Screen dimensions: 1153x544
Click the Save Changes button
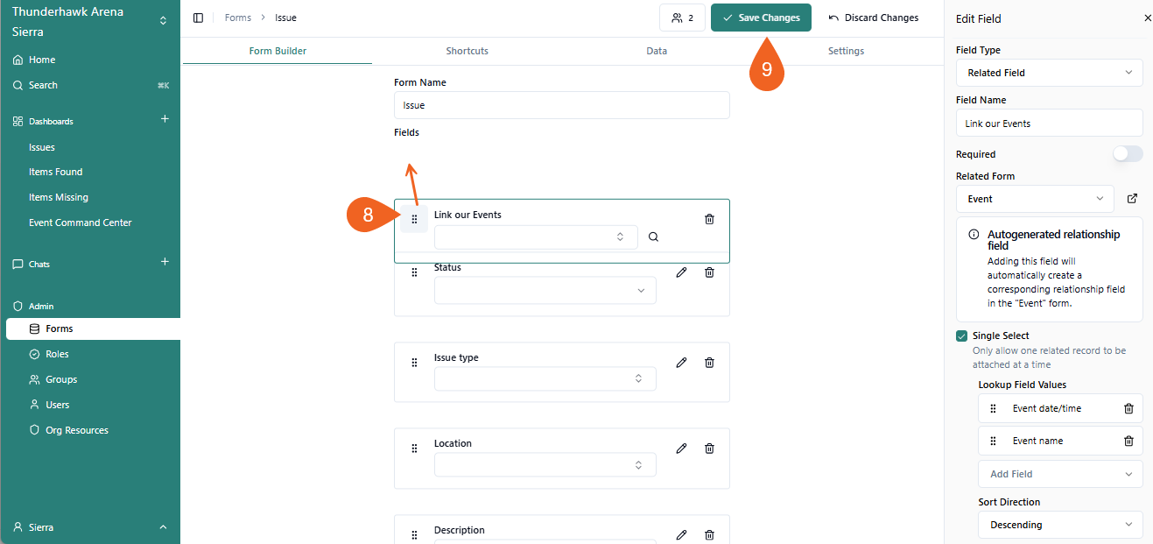click(761, 18)
